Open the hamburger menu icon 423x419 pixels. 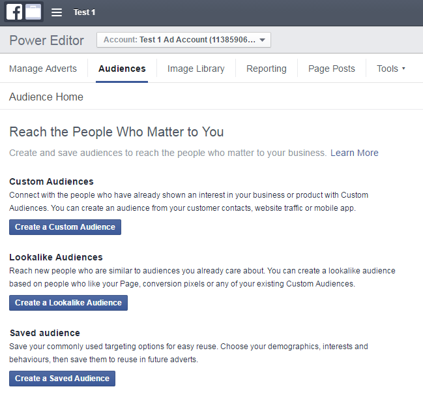coord(57,12)
